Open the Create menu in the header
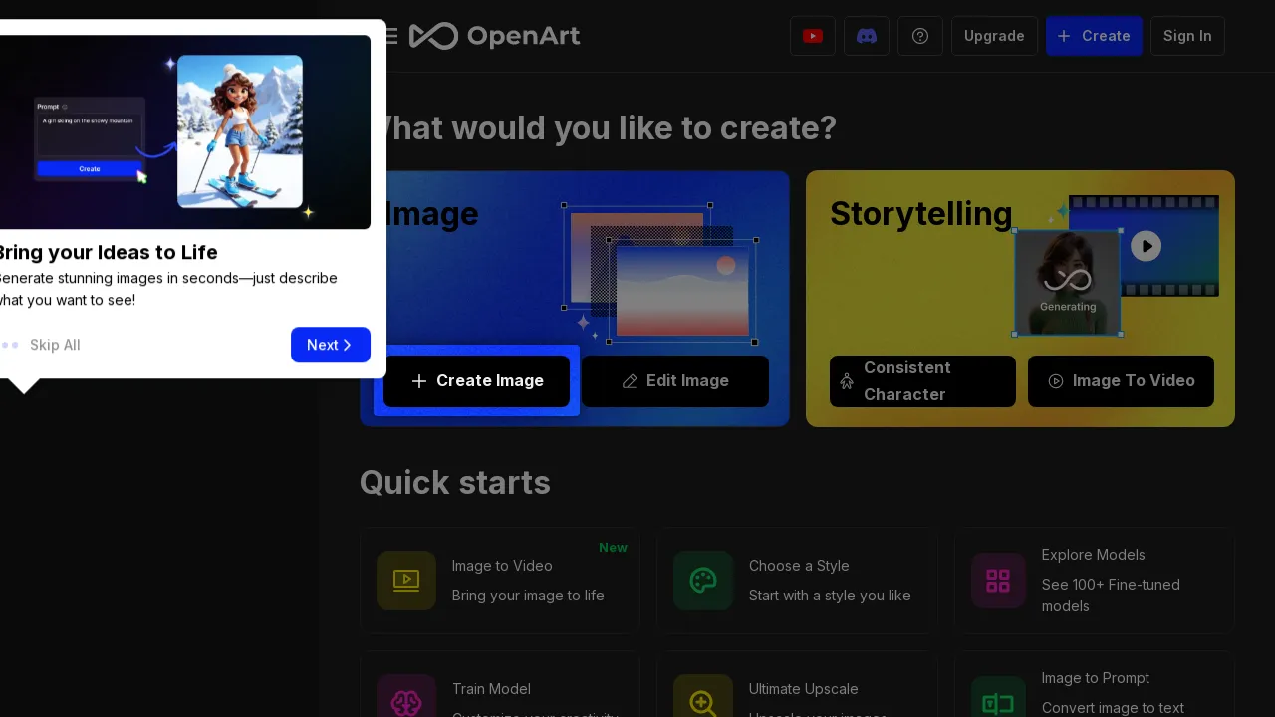 click(x=1094, y=36)
